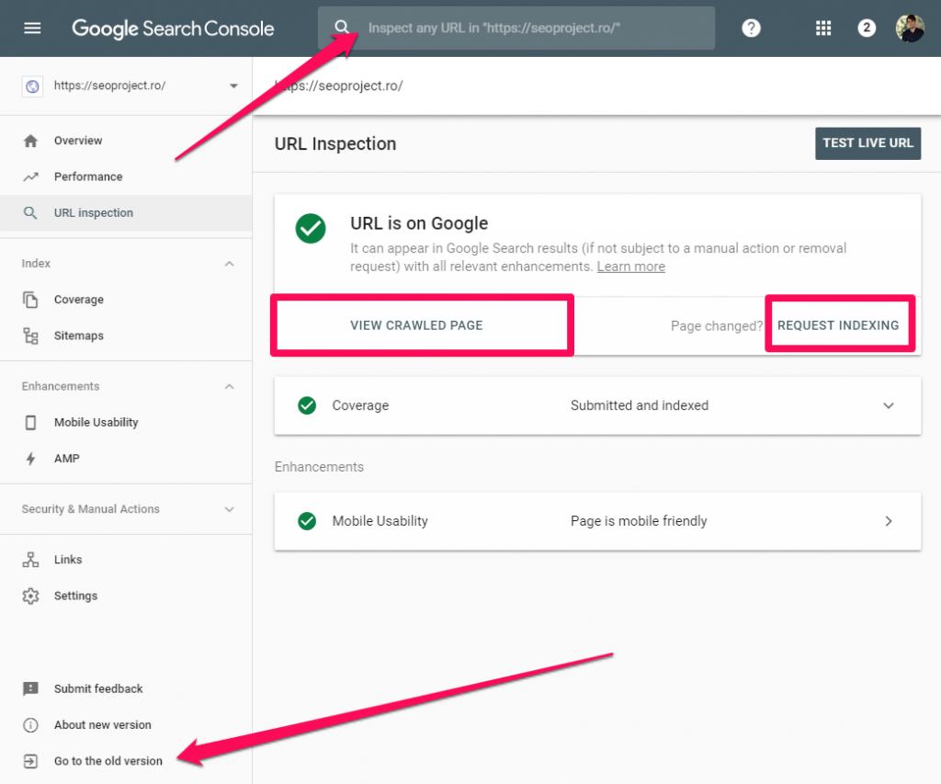Click the Submit feedback icon
The image size is (941, 784).
pos(30,688)
